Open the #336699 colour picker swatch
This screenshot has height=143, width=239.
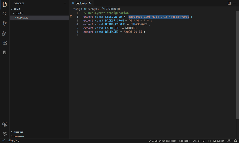134,24
